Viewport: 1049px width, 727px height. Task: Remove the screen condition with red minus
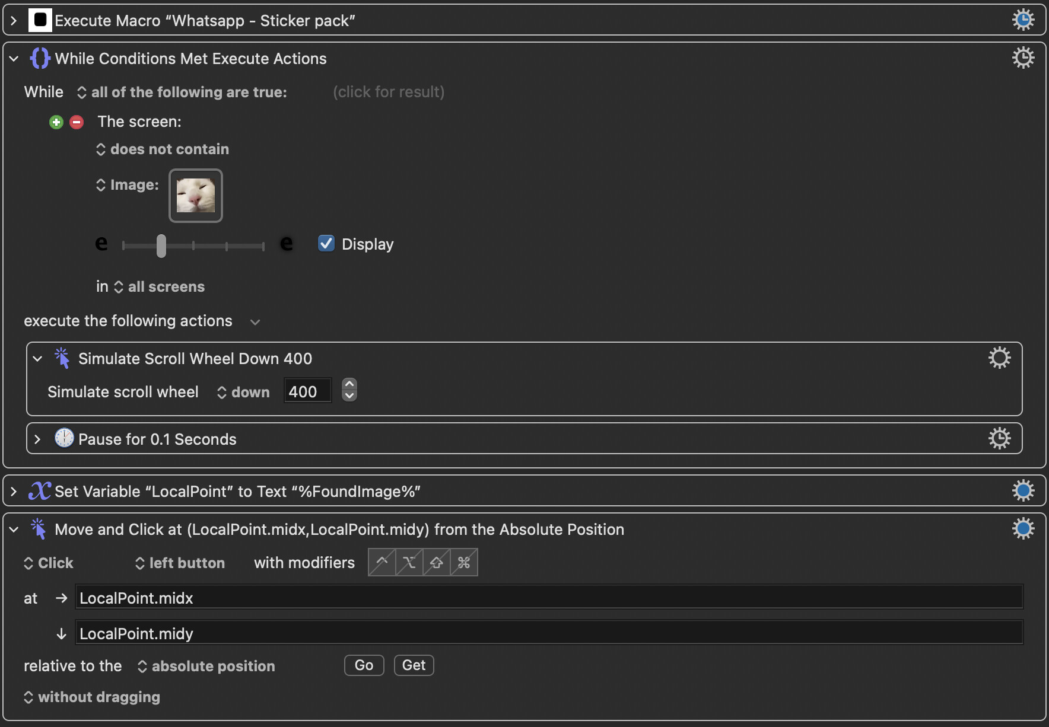[x=77, y=122]
